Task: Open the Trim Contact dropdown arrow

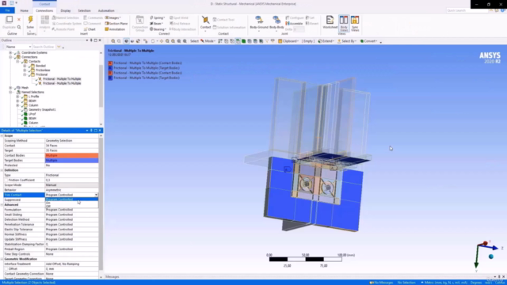Action: [x=96, y=195]
